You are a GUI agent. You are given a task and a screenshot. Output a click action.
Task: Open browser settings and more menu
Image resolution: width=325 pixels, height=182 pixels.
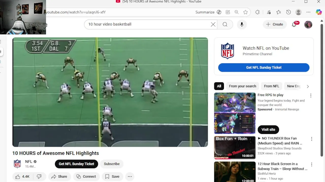tap(308, 12)
